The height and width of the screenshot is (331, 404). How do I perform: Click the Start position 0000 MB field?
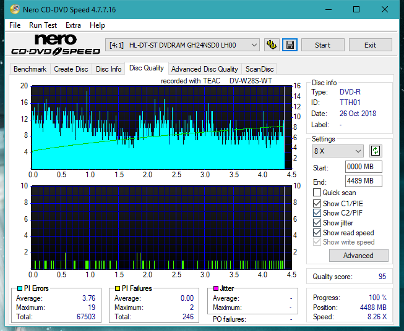coord(364,167)
